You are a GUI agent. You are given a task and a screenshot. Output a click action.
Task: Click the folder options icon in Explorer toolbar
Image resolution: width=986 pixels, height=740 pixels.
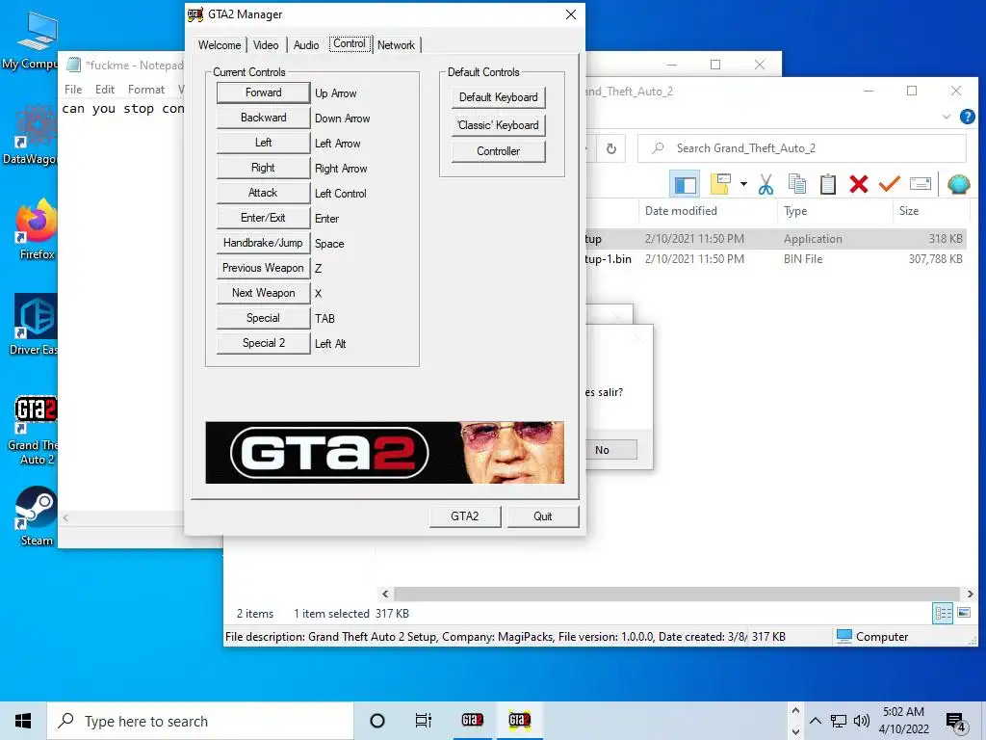click(720, 184)
